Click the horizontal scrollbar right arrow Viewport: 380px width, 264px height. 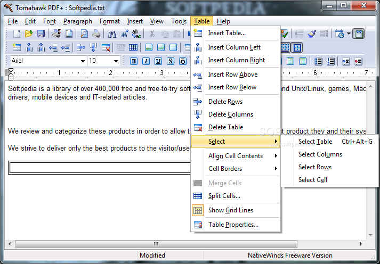pyautogui.click(x=361, y=244)
